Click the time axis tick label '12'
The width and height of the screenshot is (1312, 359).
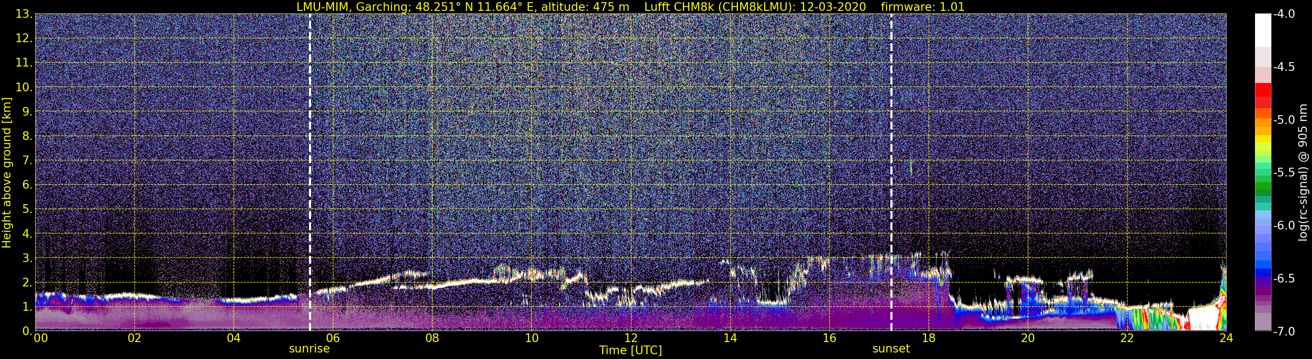pos(631,338)
